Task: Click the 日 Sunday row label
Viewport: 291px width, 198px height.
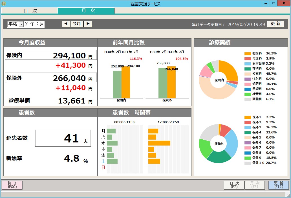Action: tap(103, 167)
